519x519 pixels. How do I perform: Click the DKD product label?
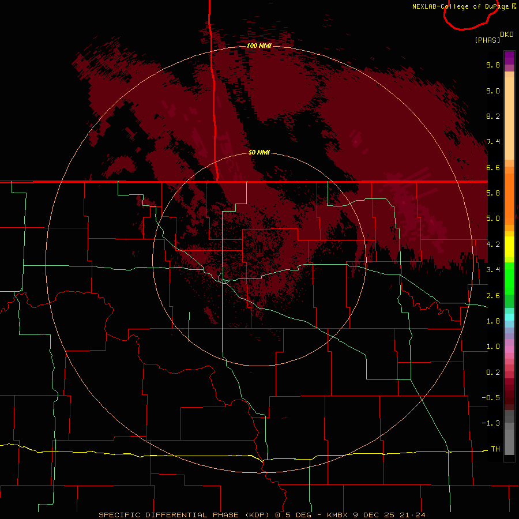coord(506,35)
